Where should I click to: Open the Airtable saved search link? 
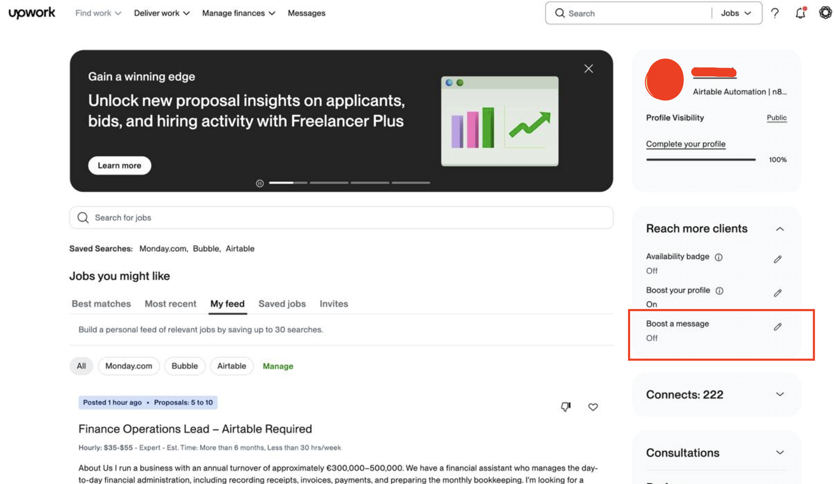pyautogui.click(x=240, y=248)
